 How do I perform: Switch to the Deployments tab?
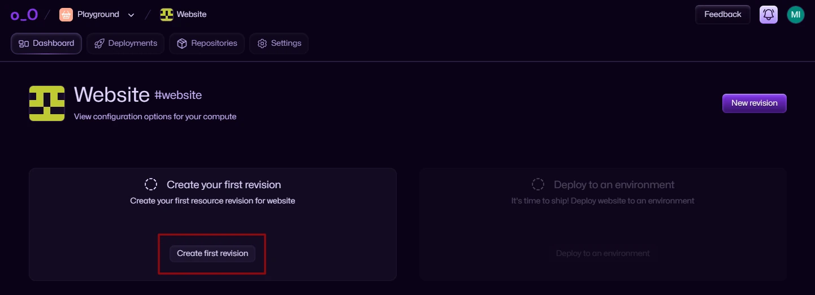click(125, 44)
